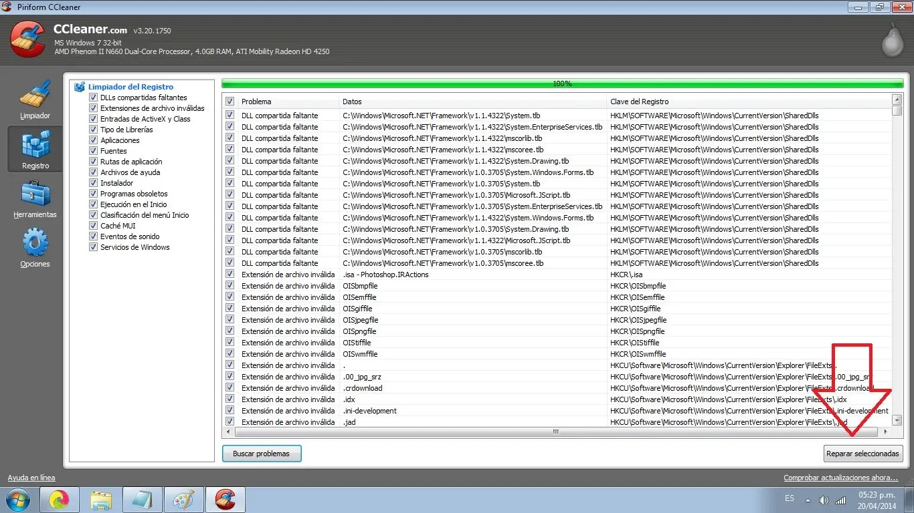Select the .ini-development data cell

point(369,411)
